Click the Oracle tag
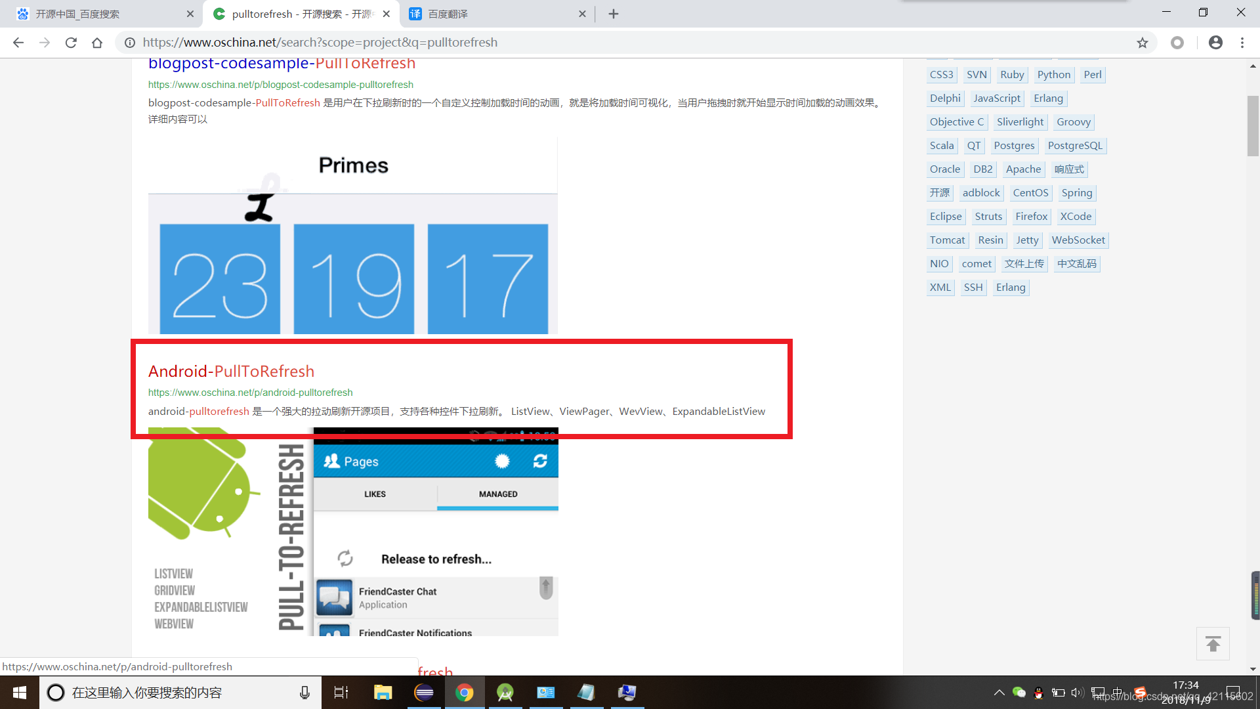Viewport: 1260px width, 709px height. point(944,169)
